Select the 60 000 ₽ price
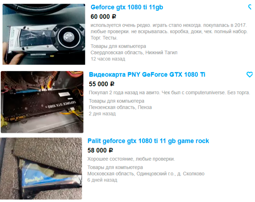255x202 pixels. 103,17
